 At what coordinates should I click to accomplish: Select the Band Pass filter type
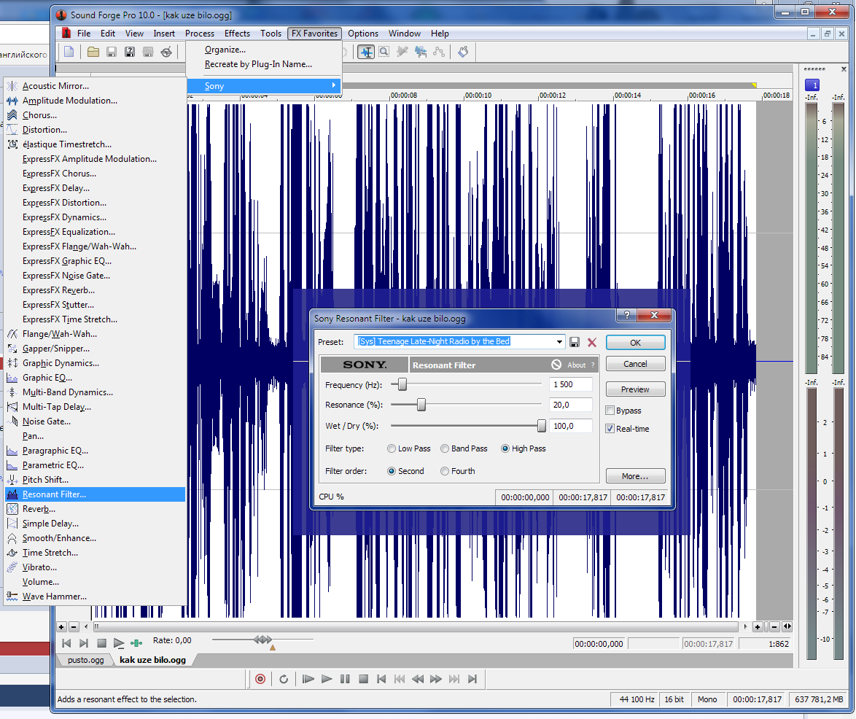click(x=445, y=448)
